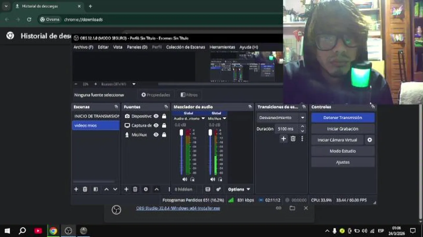
Task: Open preview scaling dropdown arrow
Action: point(134,84)
